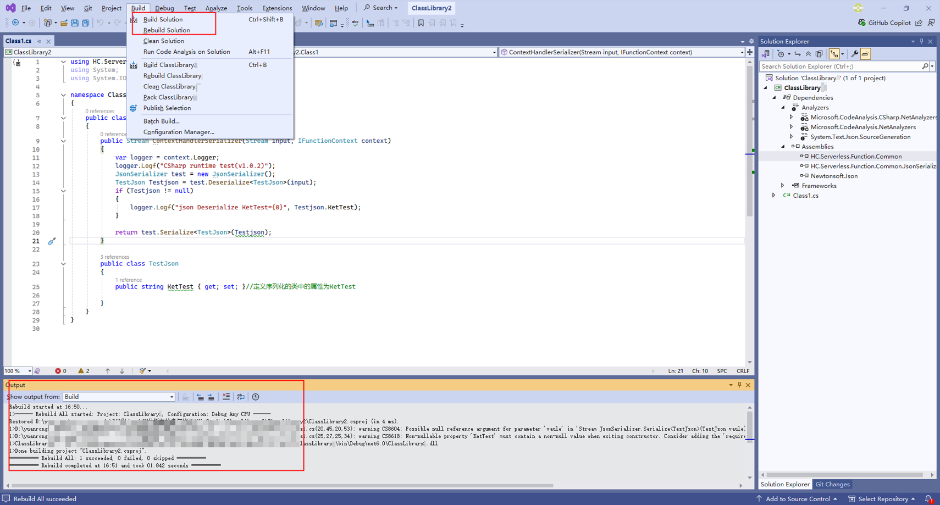
Task: Click the warnings indicator showing 2
Action: coord(84,371)
